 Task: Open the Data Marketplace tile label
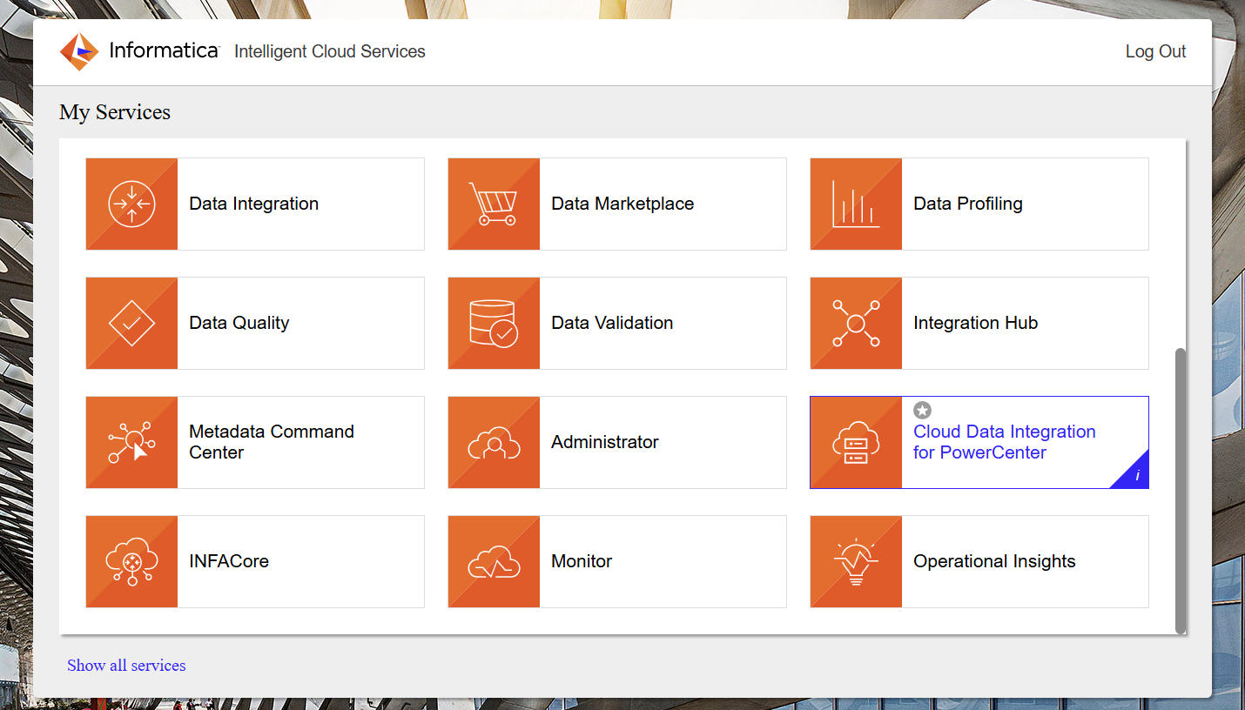622,204
